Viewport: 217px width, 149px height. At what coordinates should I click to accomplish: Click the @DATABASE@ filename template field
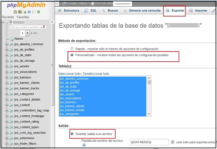[x=149, y=142]
